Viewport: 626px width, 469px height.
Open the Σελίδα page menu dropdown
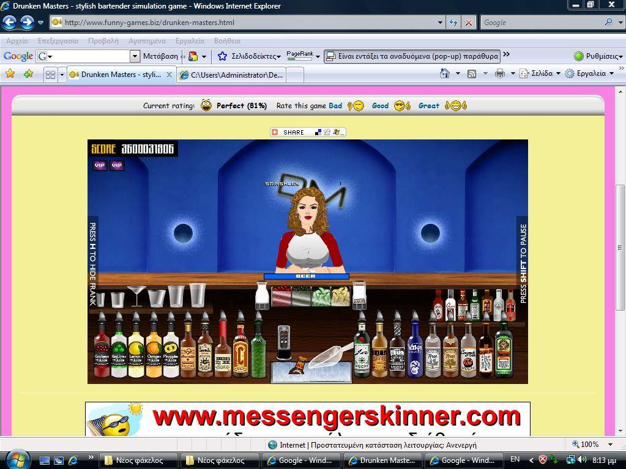tap(558, 73)
